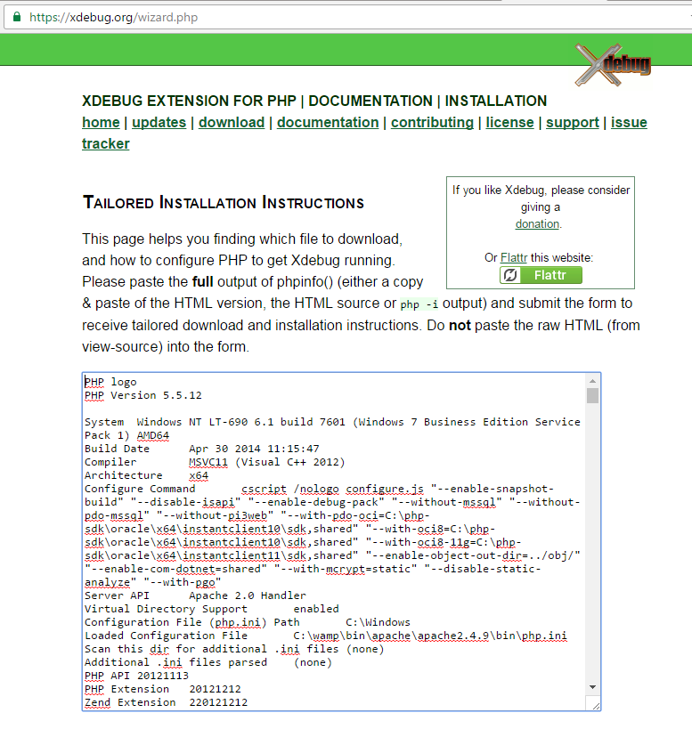Follow the donation link
Viewport: 692px width, 729px height.
click(x=537, y=223)
